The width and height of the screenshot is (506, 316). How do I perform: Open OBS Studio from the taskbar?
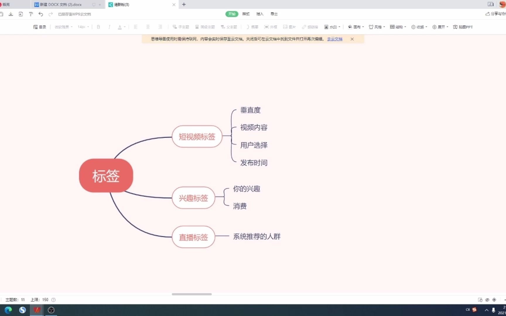pos(51,310)
